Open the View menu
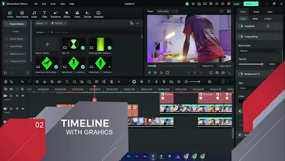Screen dimensions: 285x161 coord(62,4)
